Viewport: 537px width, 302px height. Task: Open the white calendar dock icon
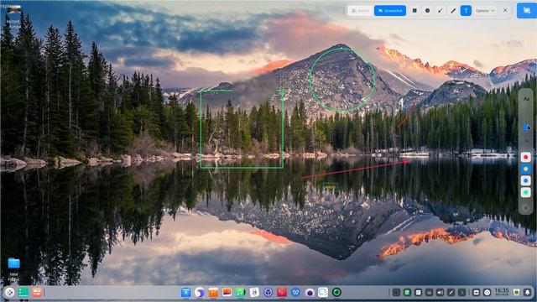(254, 293)
